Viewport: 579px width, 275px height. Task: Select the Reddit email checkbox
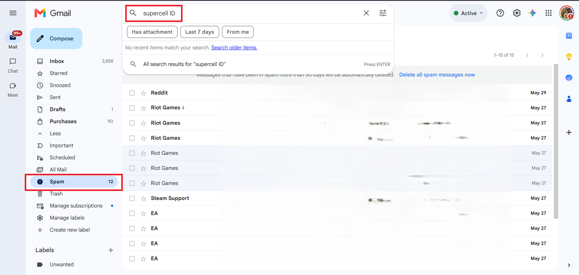[x=132, y=93]
